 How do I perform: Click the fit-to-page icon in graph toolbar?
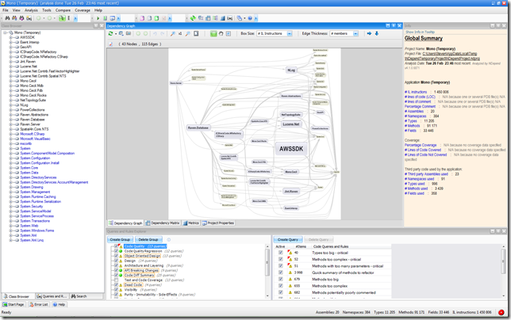click(x=197, y=33)
